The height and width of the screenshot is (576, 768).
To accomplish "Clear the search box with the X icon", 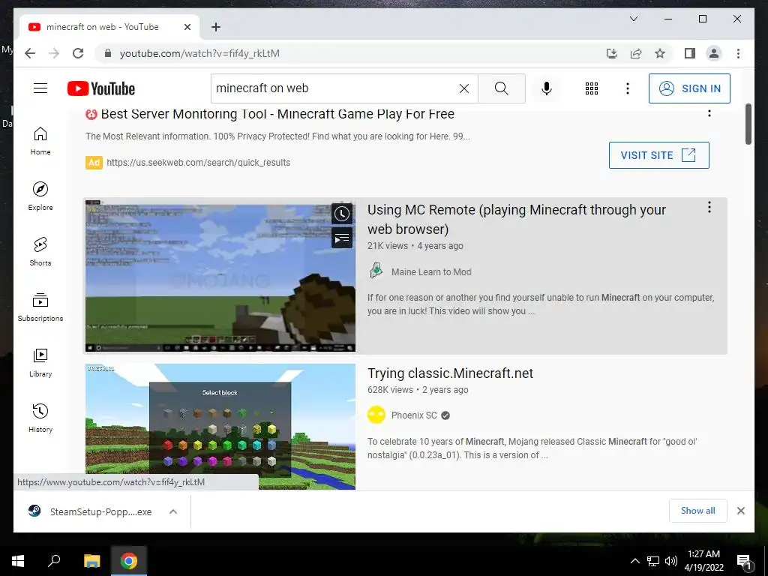I will [463, 88].
